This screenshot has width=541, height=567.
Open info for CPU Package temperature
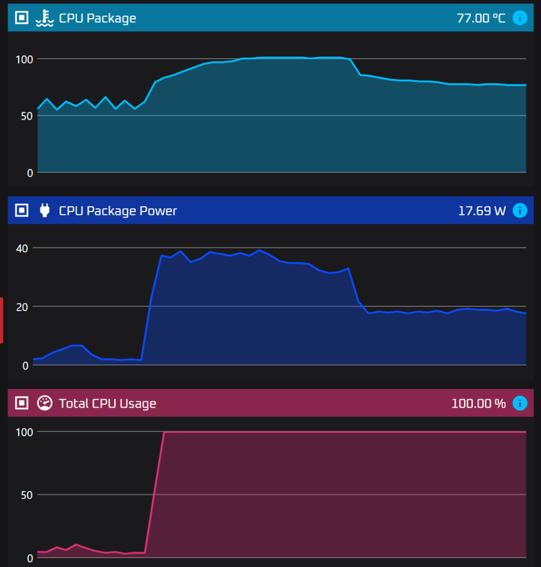[x=519, y=18]
